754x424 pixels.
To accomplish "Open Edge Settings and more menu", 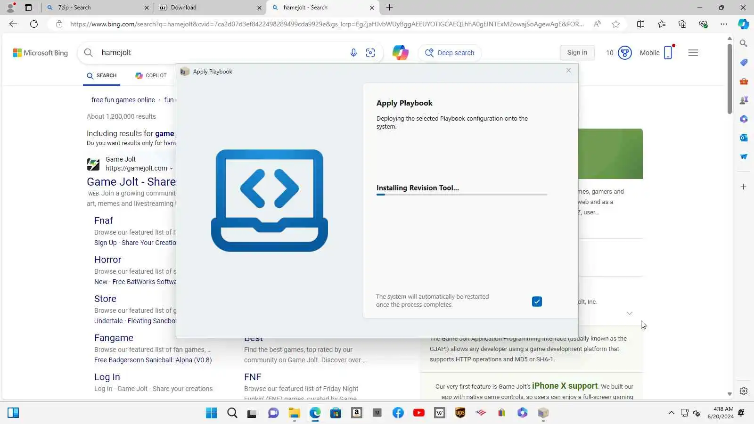I will pyautogui.click(x=724, y=24).
